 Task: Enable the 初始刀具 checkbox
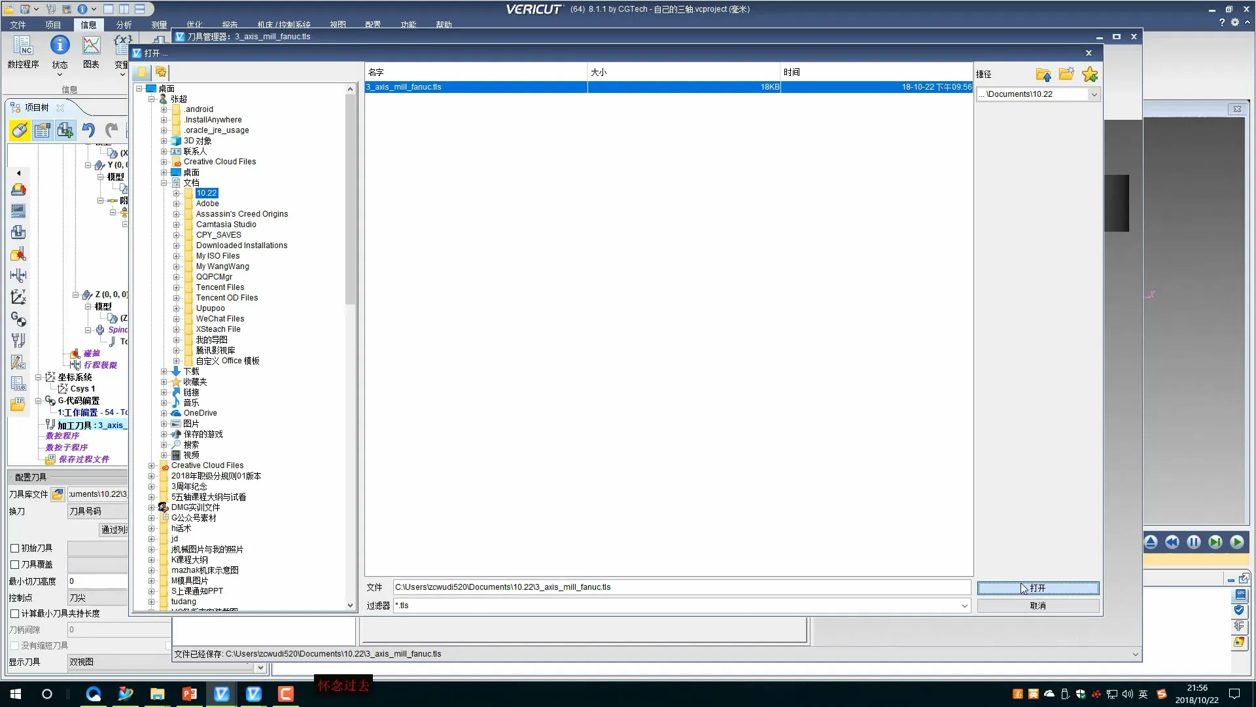[14, 549]
